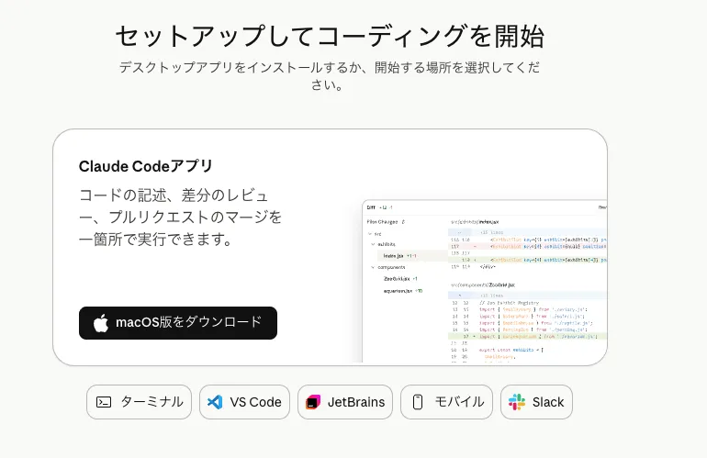
Task: Collapse the components folder in preview tree
Action: [x=373, y=267]
